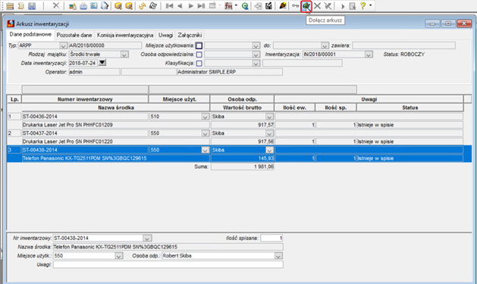
Task: Go to first record arrow icon
Action: (169, 6)
